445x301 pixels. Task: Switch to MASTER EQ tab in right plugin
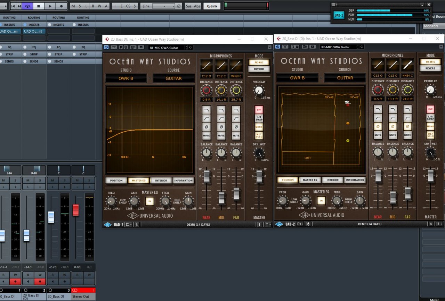pyautogui.click(x=310, y=180)
